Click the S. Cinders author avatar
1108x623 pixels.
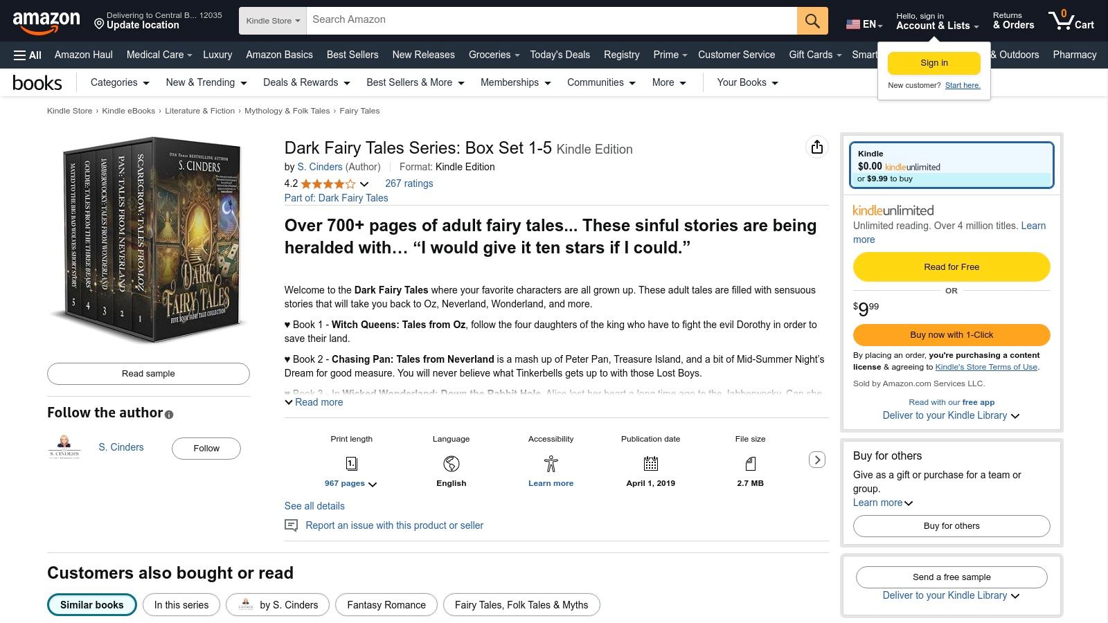pos(64,447)
